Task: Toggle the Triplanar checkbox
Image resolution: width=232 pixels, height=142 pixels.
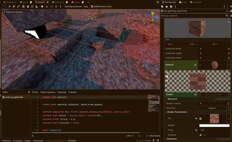Action: (x=201, y=135)
